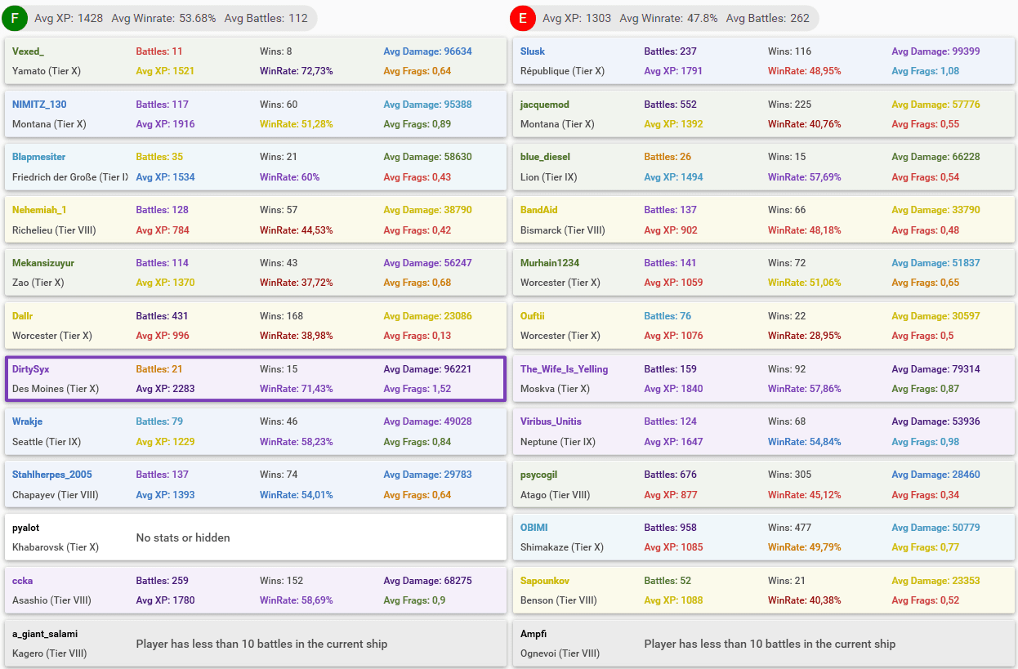Click Sapounkov player name

click(x=545, y=581)
